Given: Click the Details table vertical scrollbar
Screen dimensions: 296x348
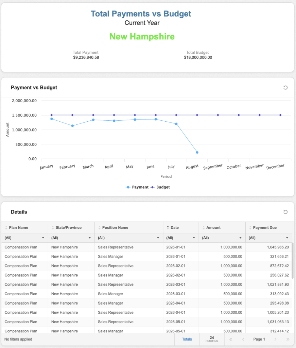Looking at the screenshot, I should tap(293, 258).
